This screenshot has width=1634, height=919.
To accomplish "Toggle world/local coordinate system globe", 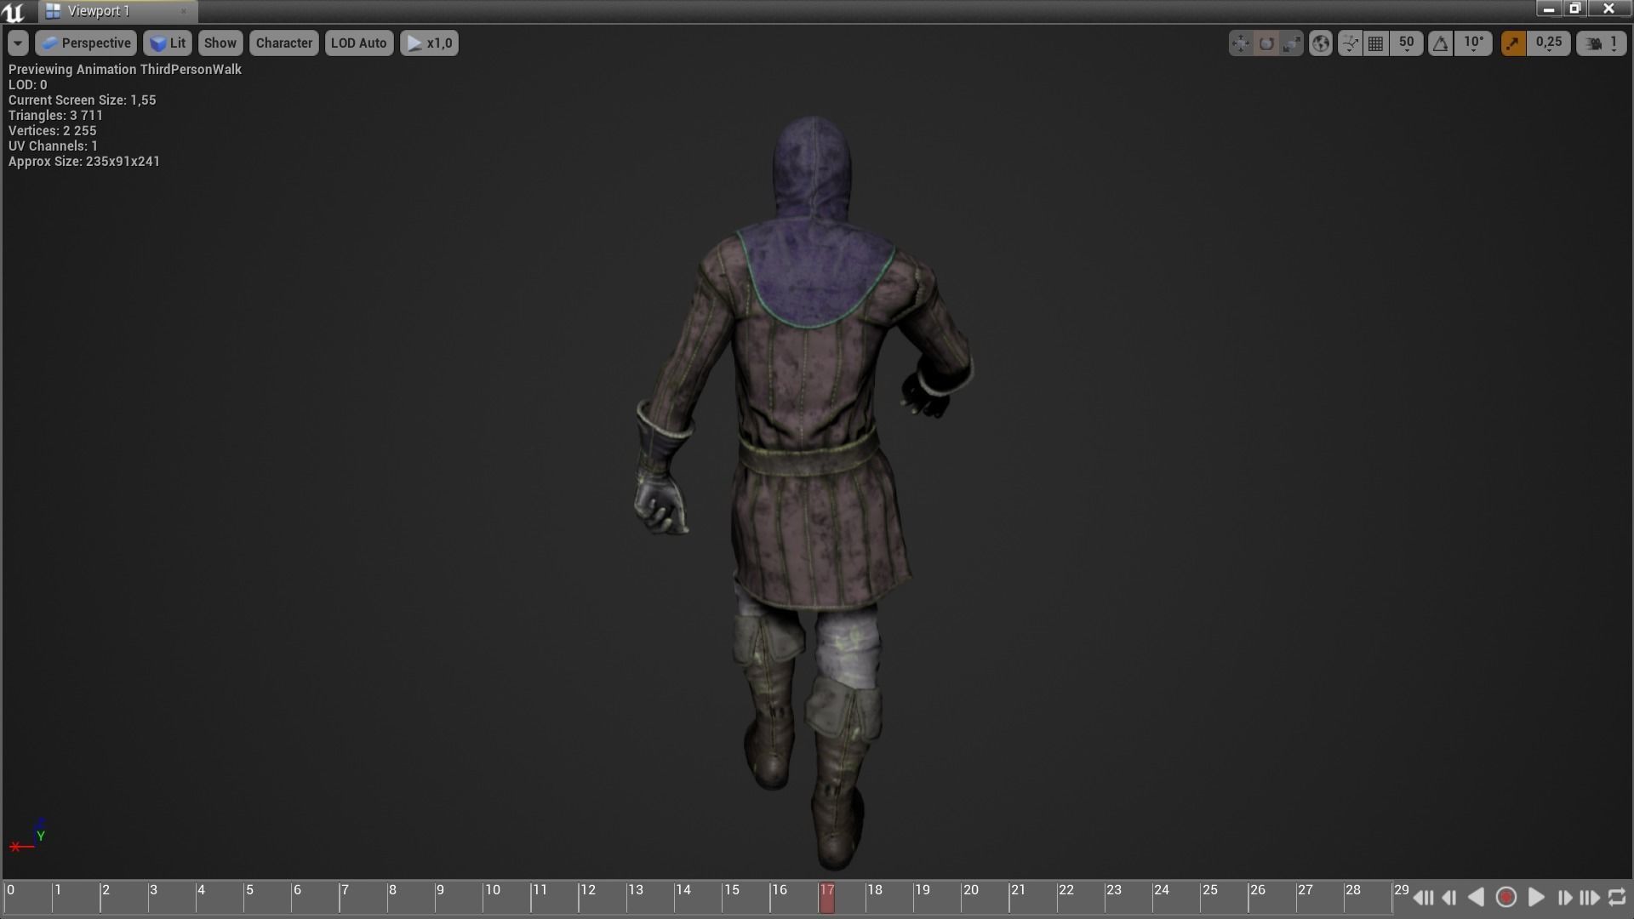I will pos(1320,43).
